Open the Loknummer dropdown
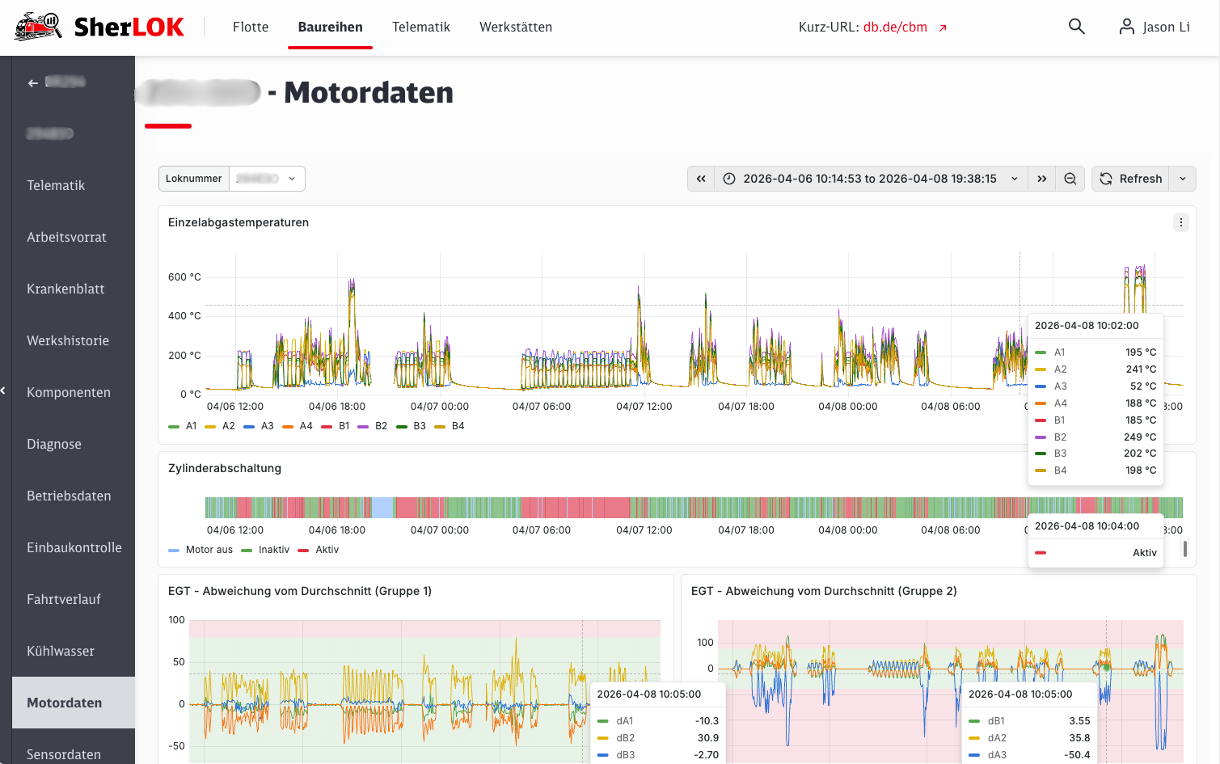This screenshot has width=1220, height=764. point(267,179)
